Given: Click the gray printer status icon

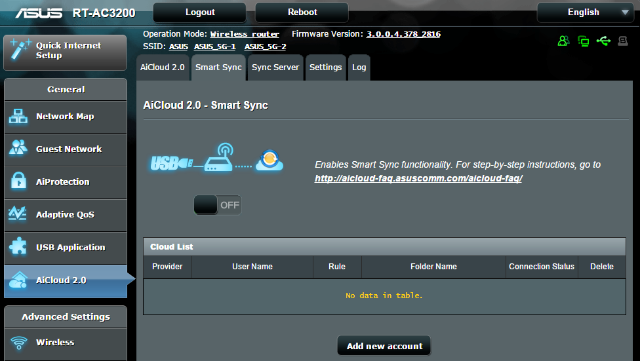Looking at the screenshot, I should pyautogui.click(x=623, y=41).
